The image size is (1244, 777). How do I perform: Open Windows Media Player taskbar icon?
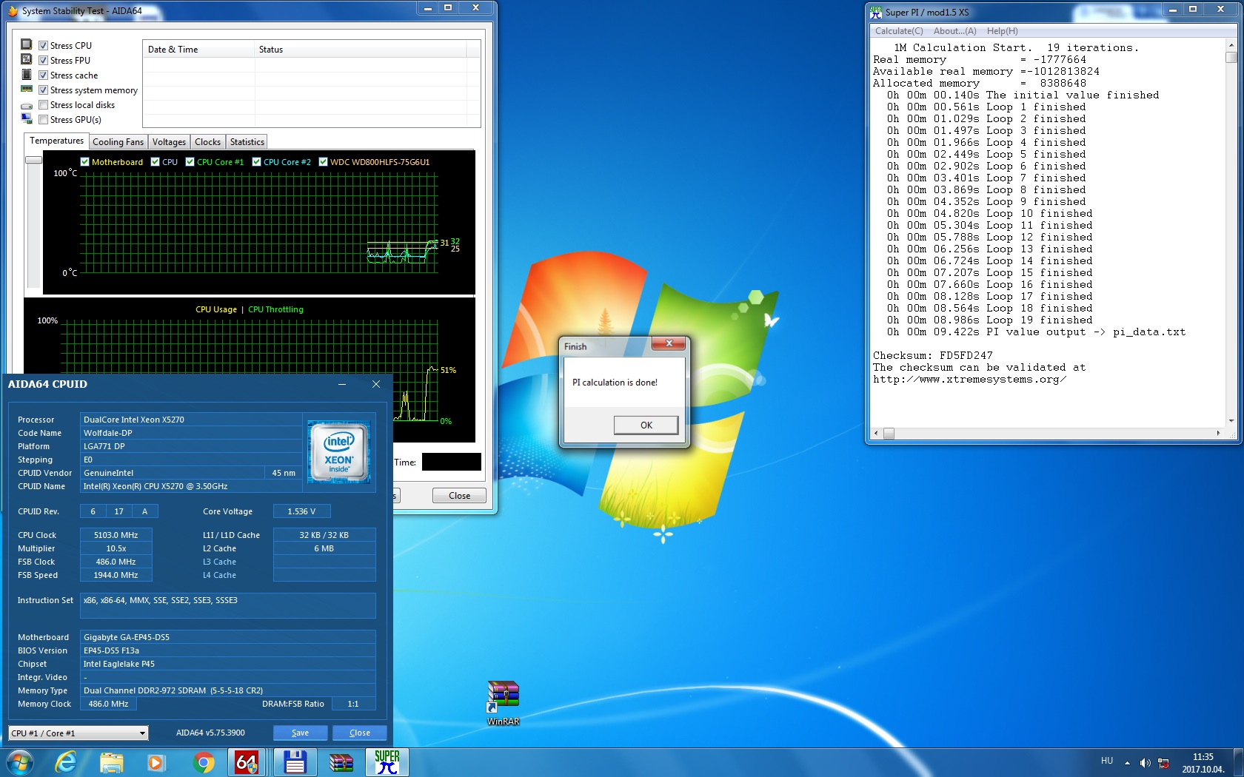pyautogui.click(x=156, y=762)
